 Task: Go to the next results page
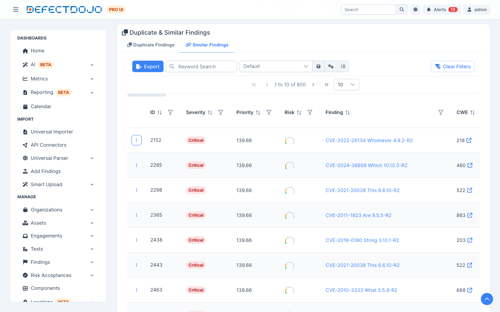click(x=313, y=85)
